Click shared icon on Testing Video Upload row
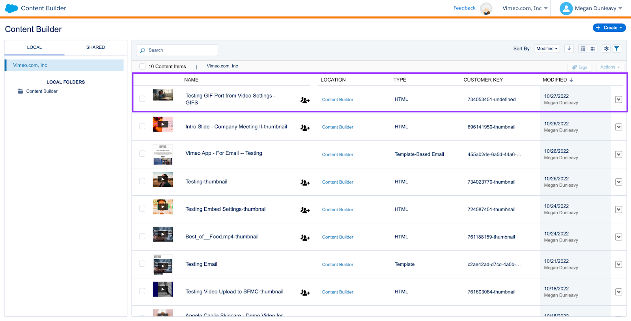The width and height of the screenshot is (631, 321). click(x=305, y=293)
